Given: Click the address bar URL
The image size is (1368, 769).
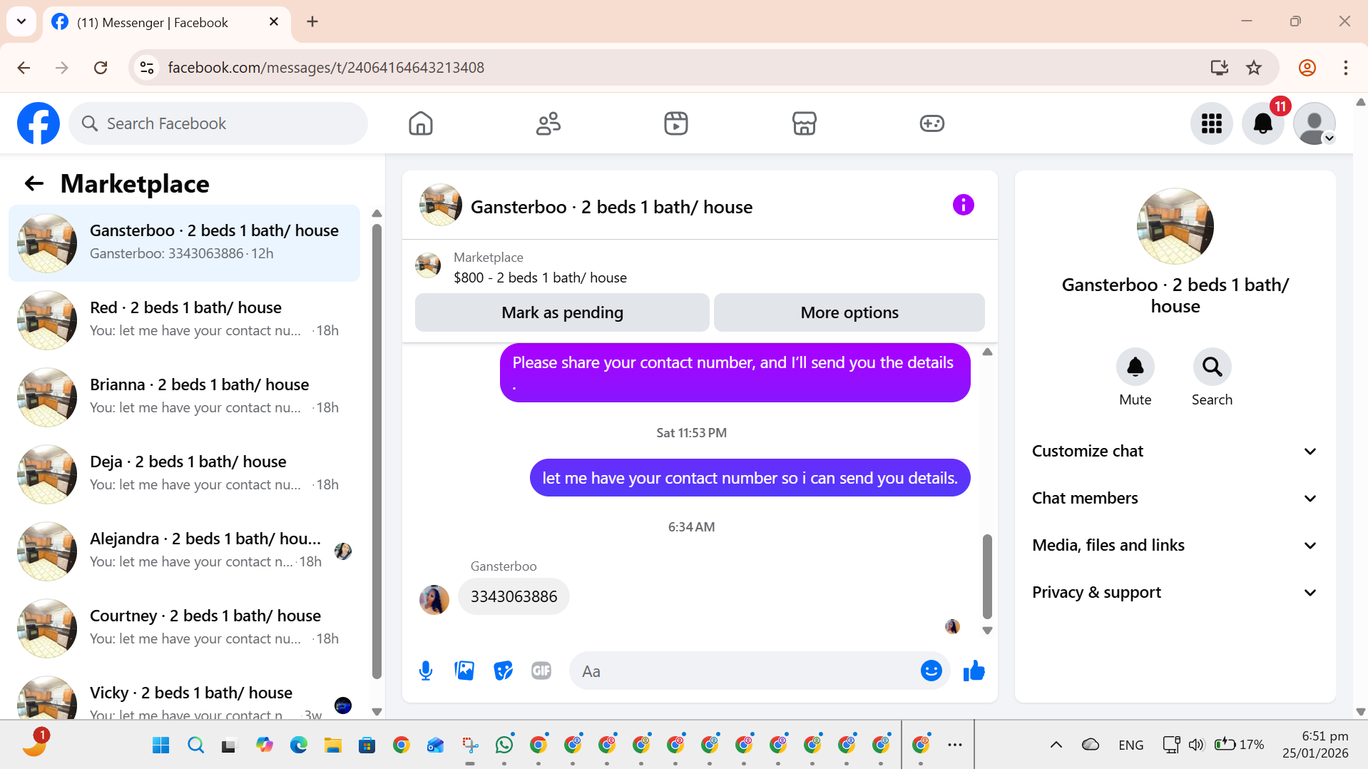Looking at the screenshot, I should coord(326,68).
